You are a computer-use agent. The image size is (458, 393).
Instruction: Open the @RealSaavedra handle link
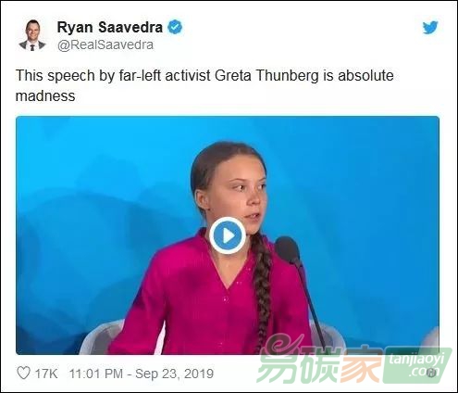105,44
